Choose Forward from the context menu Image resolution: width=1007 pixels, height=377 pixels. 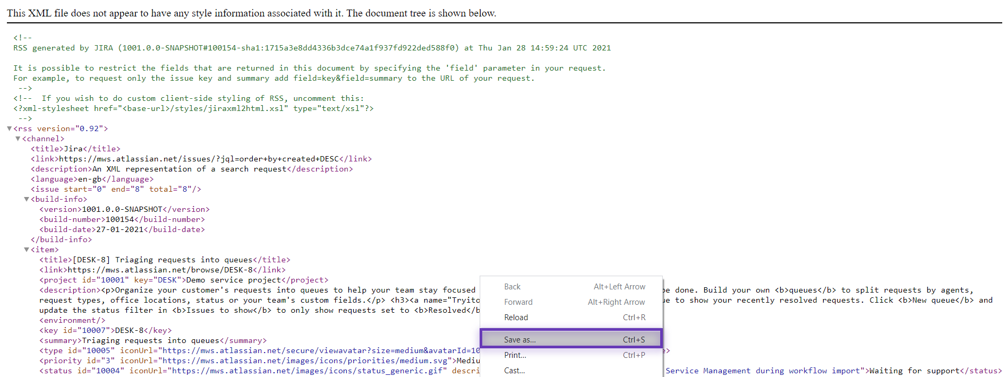571,302
